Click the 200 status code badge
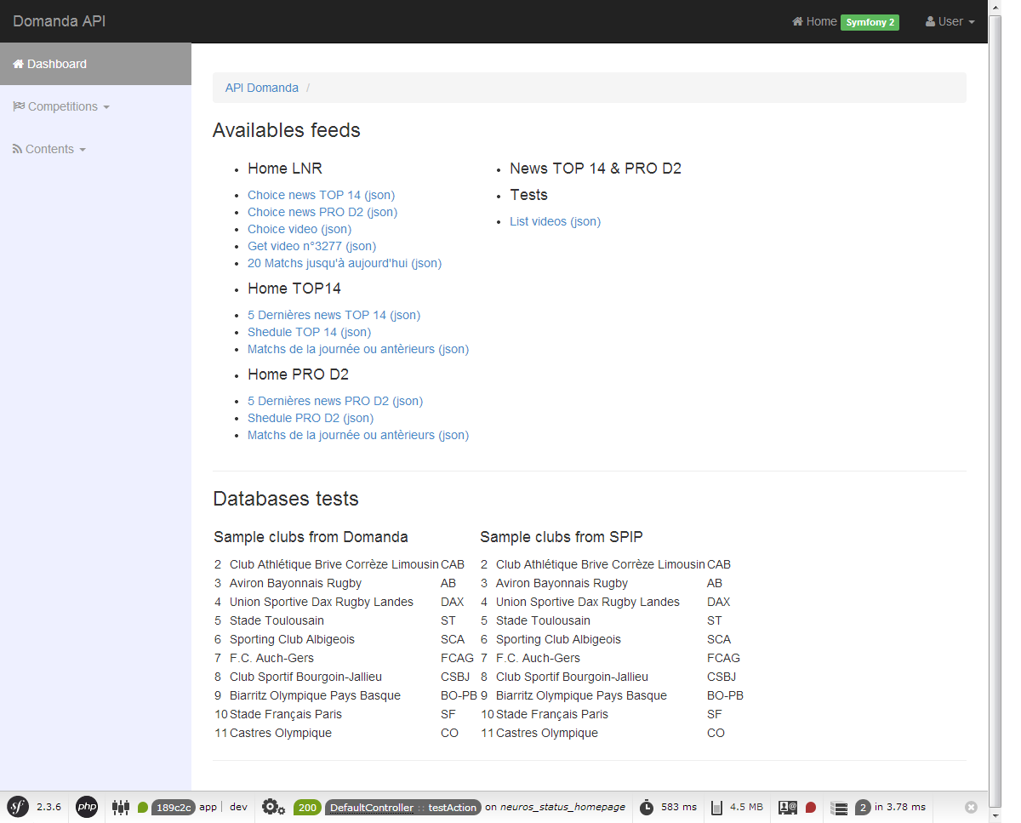The image size is (1021, 823). pyautogui.click(x=307, y=807)
